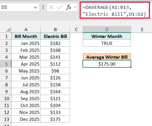The image size is (152, 126).
Task: Click the Jul 2025 cell
Action: pyautogui.click(x=26, y=85)
